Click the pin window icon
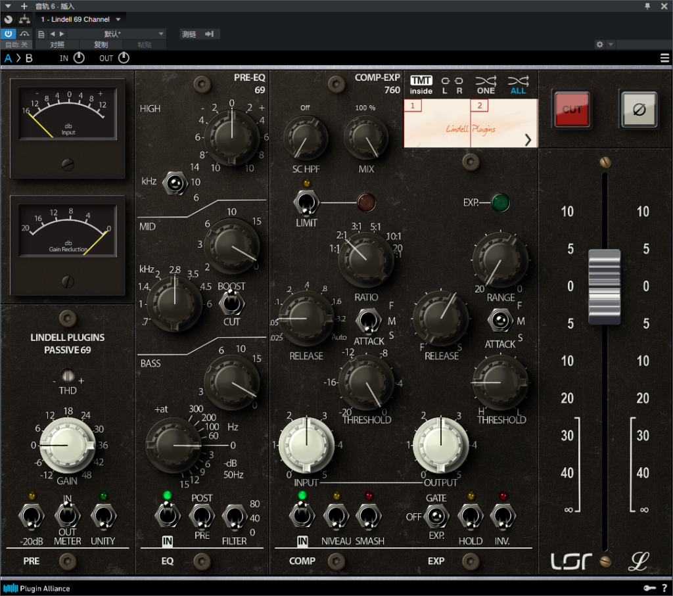 click(647, 6)
